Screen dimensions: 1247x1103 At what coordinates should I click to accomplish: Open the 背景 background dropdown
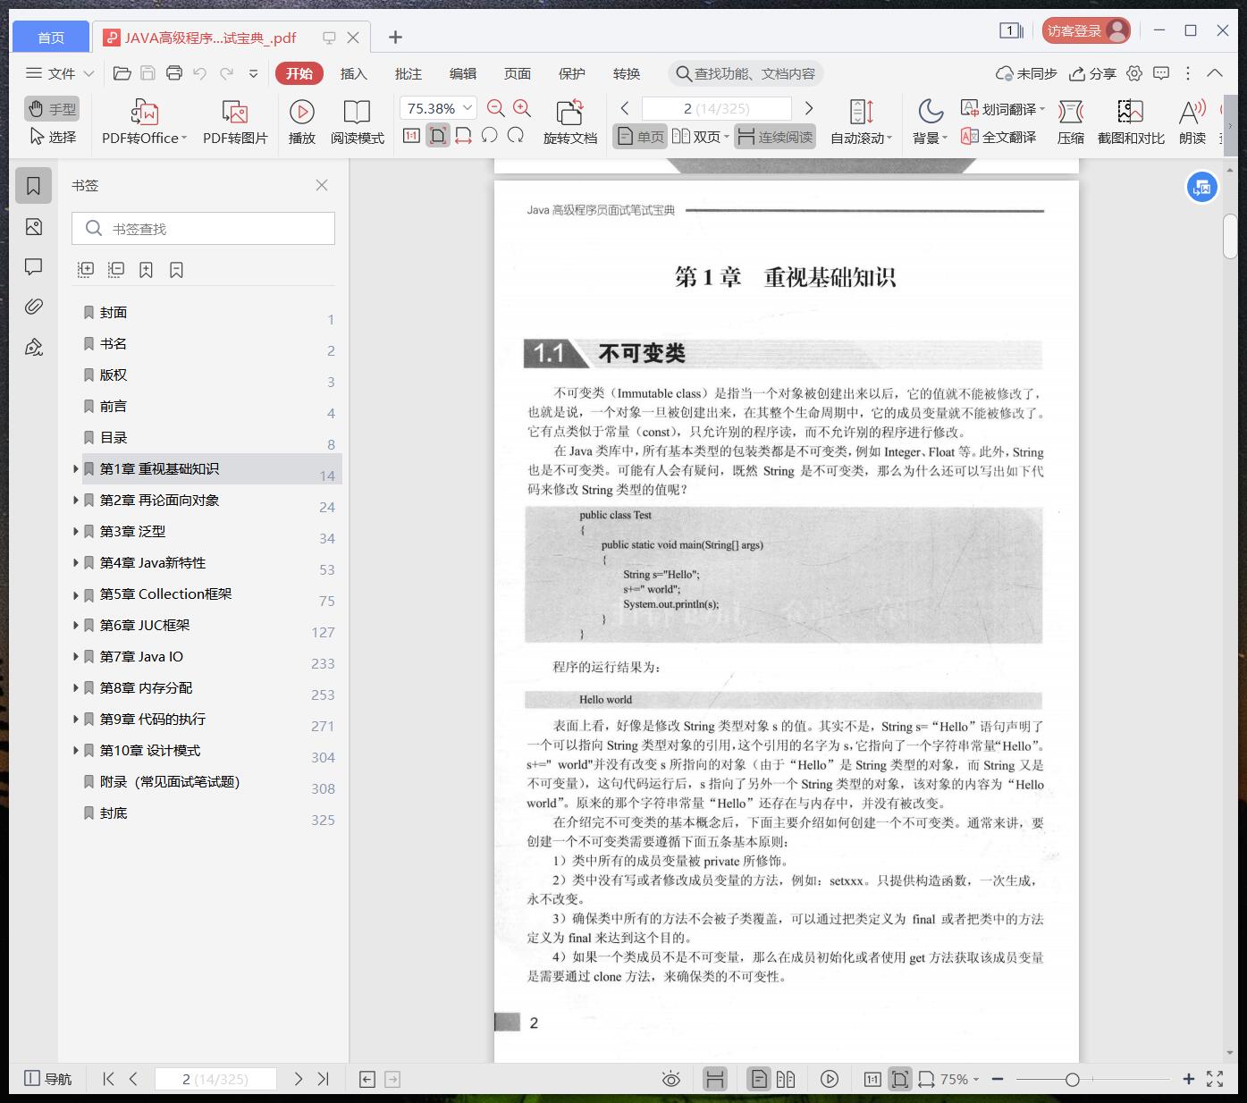pyautogui.click(x=930, y=122)
